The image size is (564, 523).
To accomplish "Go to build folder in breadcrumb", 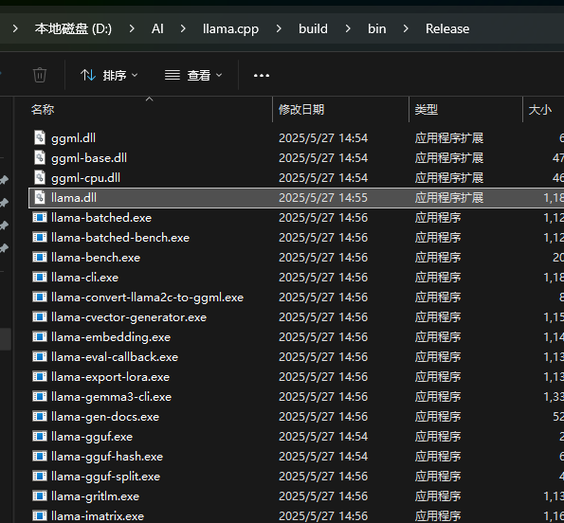I will (x=313, y=28).
